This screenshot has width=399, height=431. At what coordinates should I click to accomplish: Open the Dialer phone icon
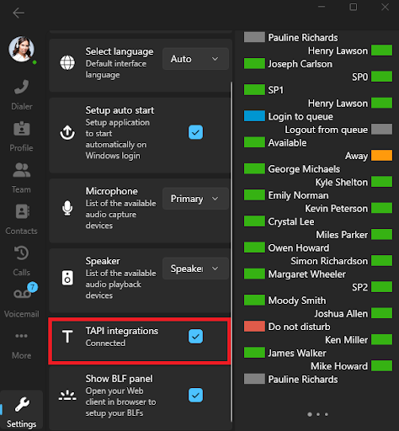coord(22,87)
